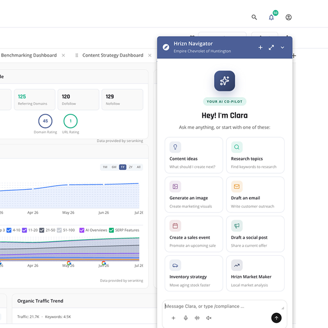328x328 pixels.
Task: Toggle the muted speaker icon
Action: (209, 318)
